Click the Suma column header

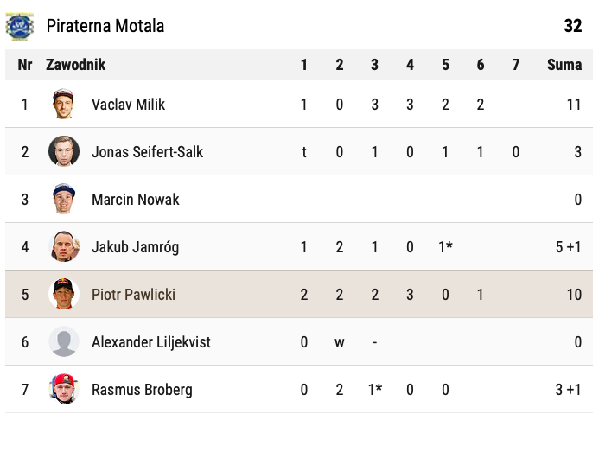[x=564, y=65]
